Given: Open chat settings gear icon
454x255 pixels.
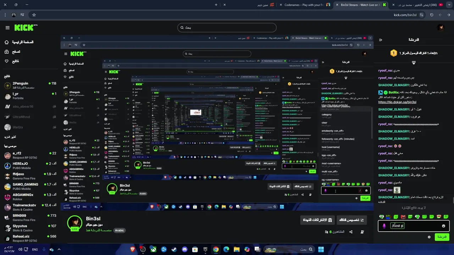Looking at the screenshot, I should coord(429,237).
